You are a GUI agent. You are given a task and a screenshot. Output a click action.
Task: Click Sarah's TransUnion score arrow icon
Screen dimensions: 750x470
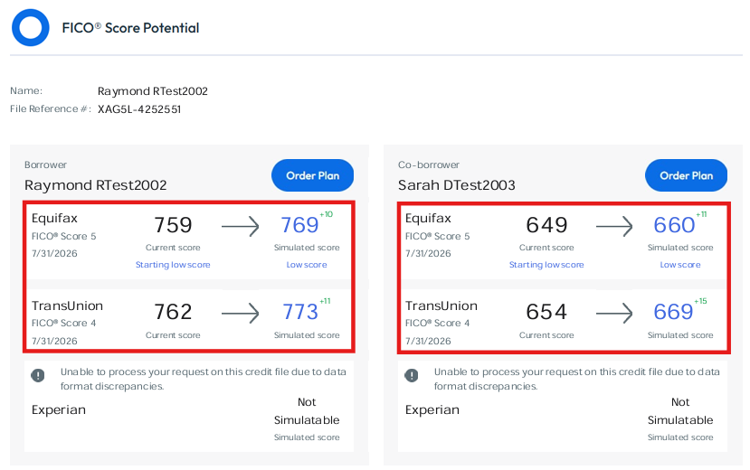614,314
